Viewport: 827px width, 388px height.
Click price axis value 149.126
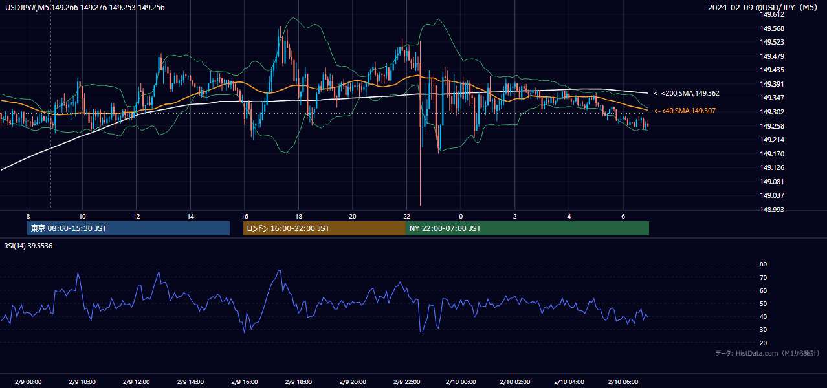coord(773,167)
